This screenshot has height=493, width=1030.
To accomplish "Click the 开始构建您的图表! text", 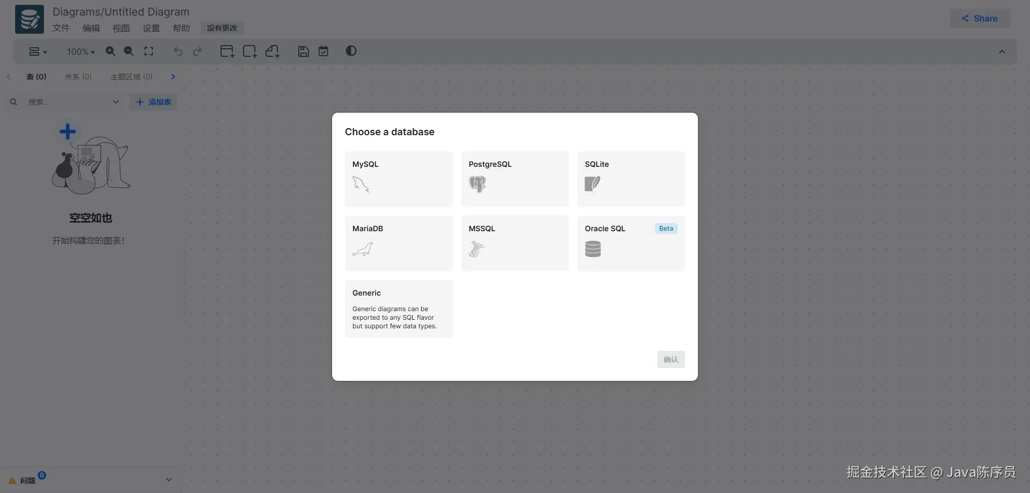I will point(89,240).
